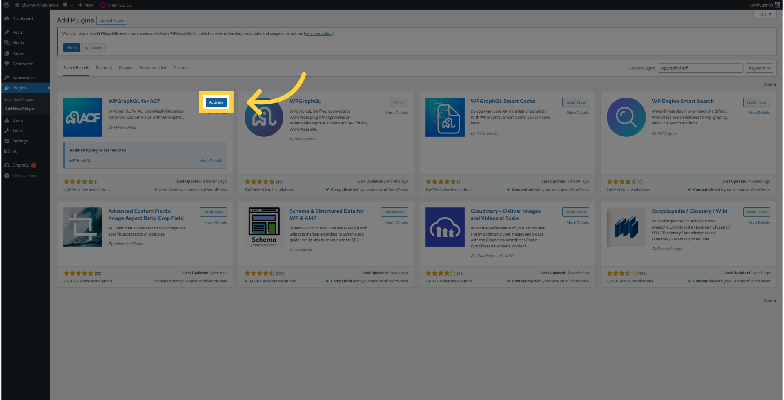This screenshot has width=784, height=400.
Task: Click the Cloudinary cloud logo icon
Action: [445, 227]
